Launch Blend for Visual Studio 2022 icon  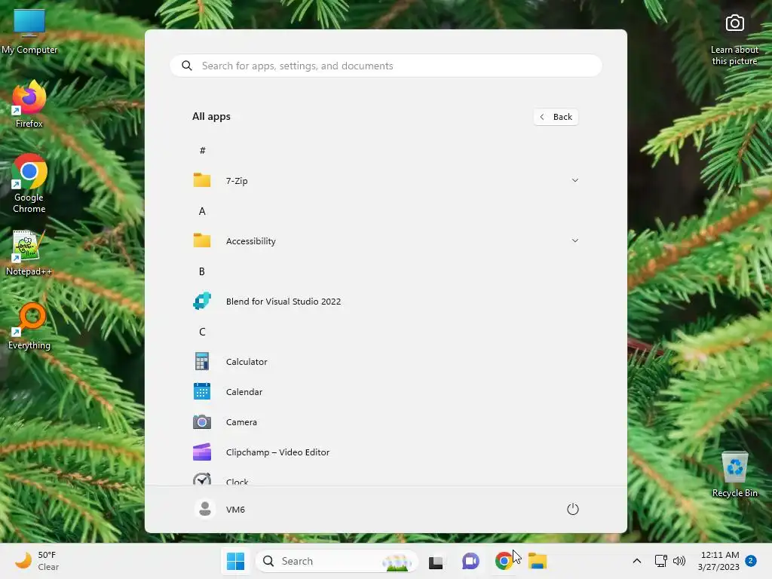tap(202, 301)
